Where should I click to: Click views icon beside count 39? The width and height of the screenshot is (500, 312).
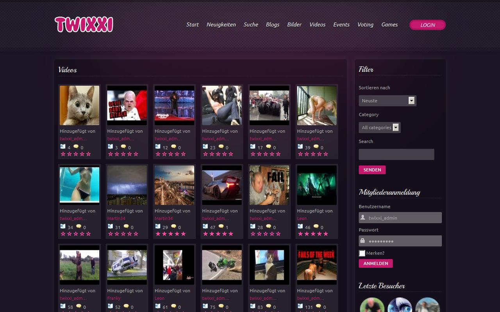(300, 147)
